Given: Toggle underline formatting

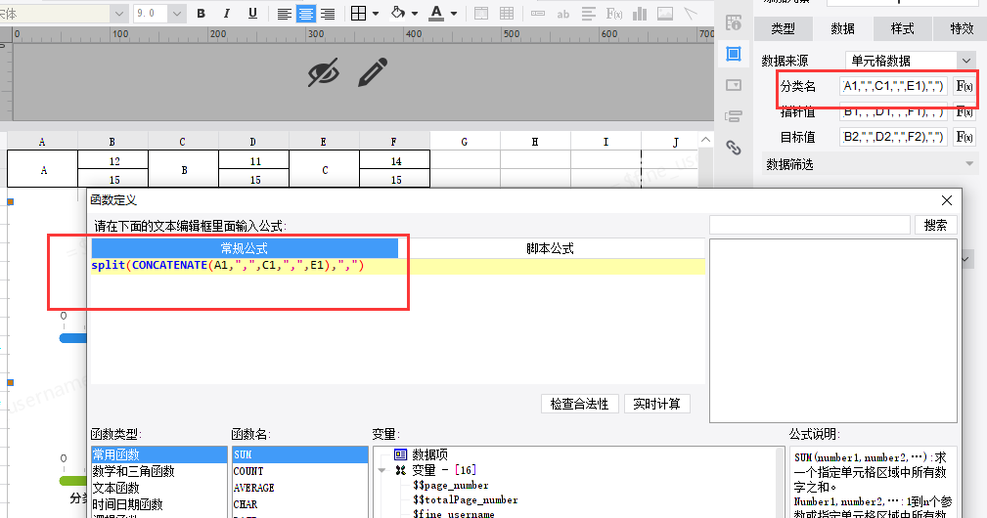Looking at the screenshot, I should 252,14.
